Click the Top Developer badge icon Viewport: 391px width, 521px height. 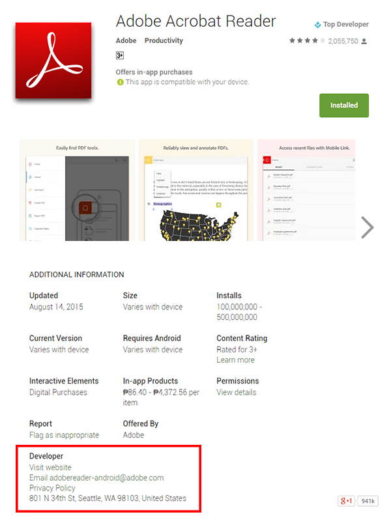317,25
